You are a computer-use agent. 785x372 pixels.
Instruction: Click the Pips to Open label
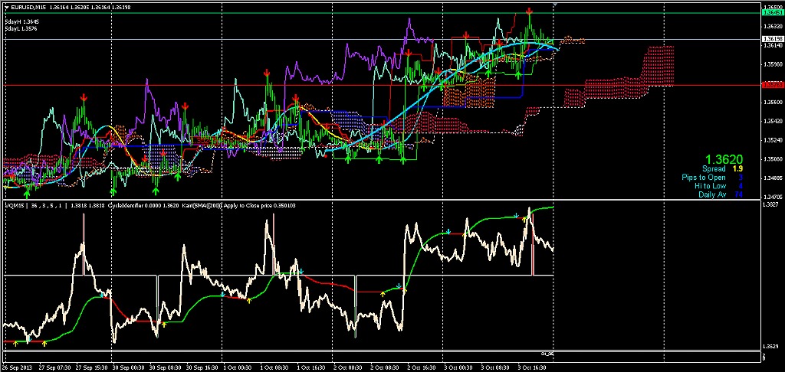pyautogui.click(x=703, y=178)
